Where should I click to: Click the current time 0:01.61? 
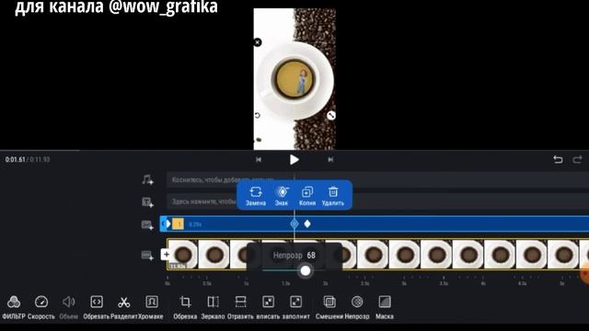(x=15, y=159)
